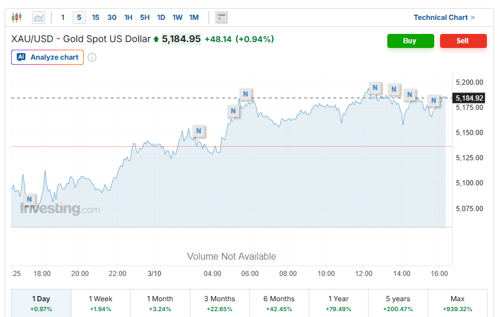Click the info icon beside Analyze chart
501x317 pixels.
pyautogui.click(x=92, y=57)
